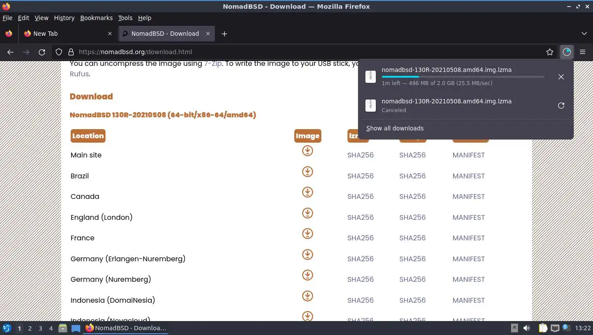Open the Tools menu
The image size is (593, 335).
(x=125, y=18)
